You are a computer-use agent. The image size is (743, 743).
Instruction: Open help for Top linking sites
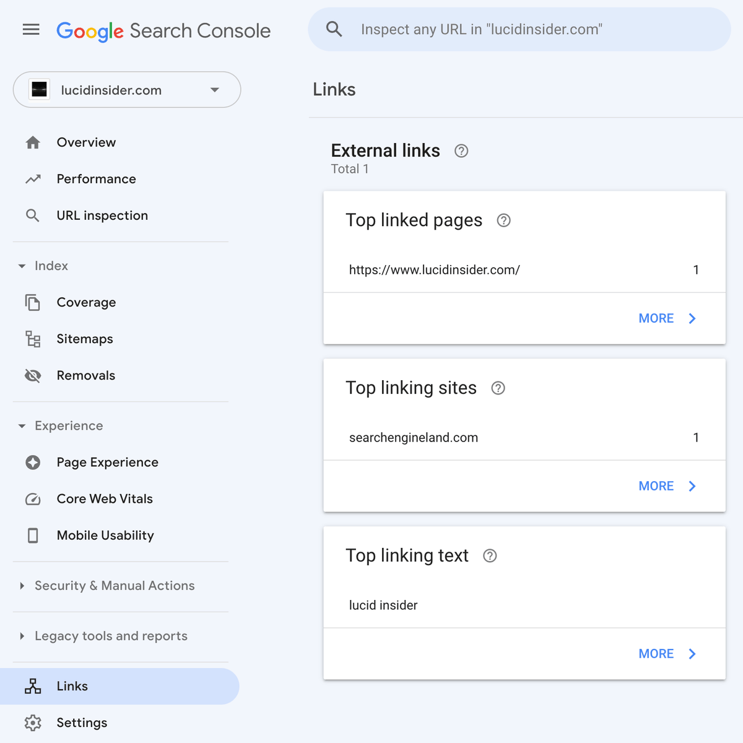click(x=498, y=388)
